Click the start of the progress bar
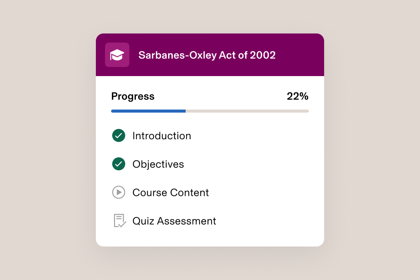Image resolution: width=420 pixels, height=280 pixels. [113, 111]
